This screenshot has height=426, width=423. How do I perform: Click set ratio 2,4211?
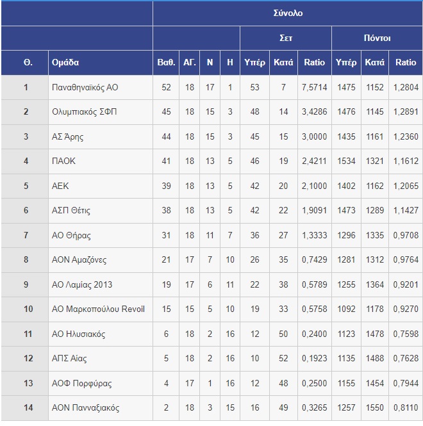click(x=314, y=161)
